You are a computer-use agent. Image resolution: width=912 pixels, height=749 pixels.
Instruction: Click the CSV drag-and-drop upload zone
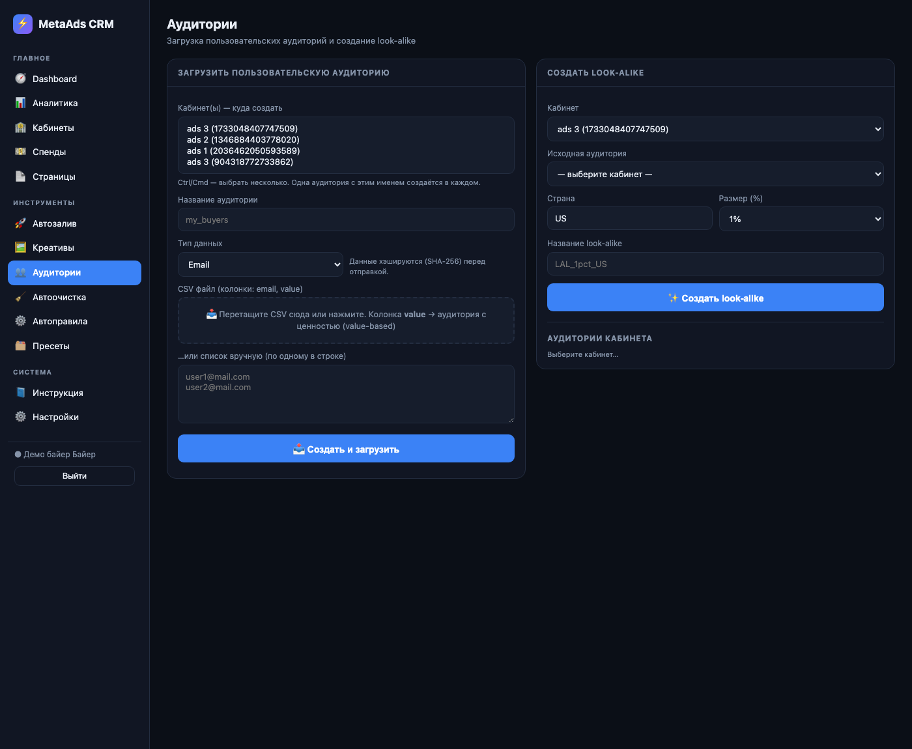point(346,320)
